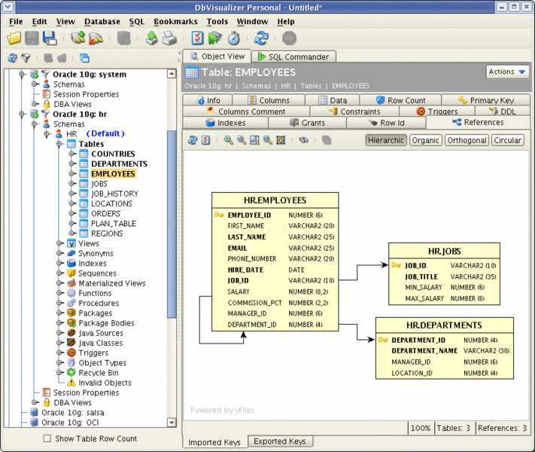Select the DEPARTMENTS table in the tree
Viewport: 535px width, 452px height.
coord(119,163)
